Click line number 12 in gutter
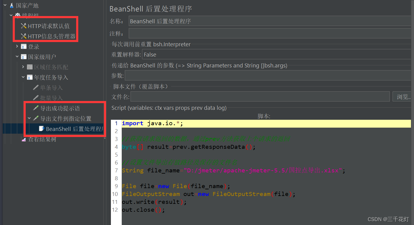414x225 pixels. [x=115, y=210]
